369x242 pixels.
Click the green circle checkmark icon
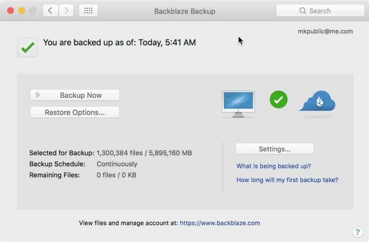click(x=278, y=99)
